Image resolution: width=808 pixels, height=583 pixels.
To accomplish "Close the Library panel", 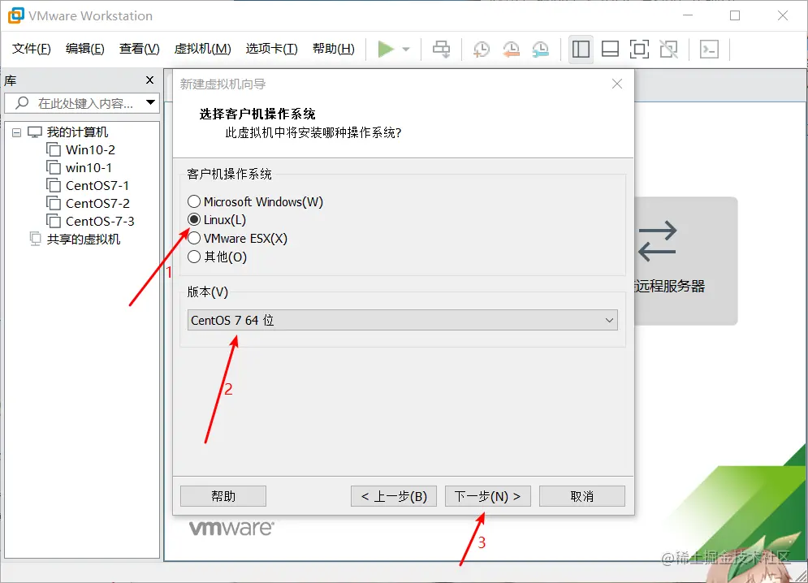I will [x=150, y=80].
